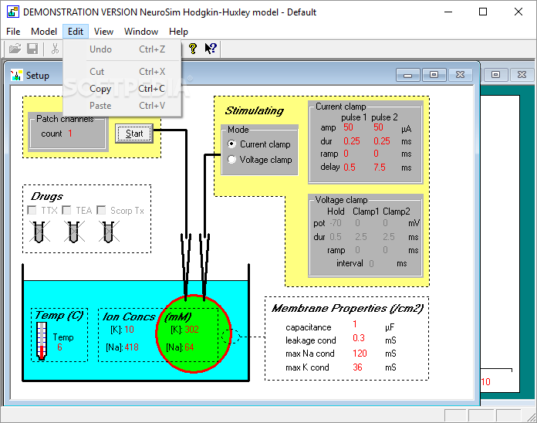Click the context help arrow-question icon

[x=211, y=49]
